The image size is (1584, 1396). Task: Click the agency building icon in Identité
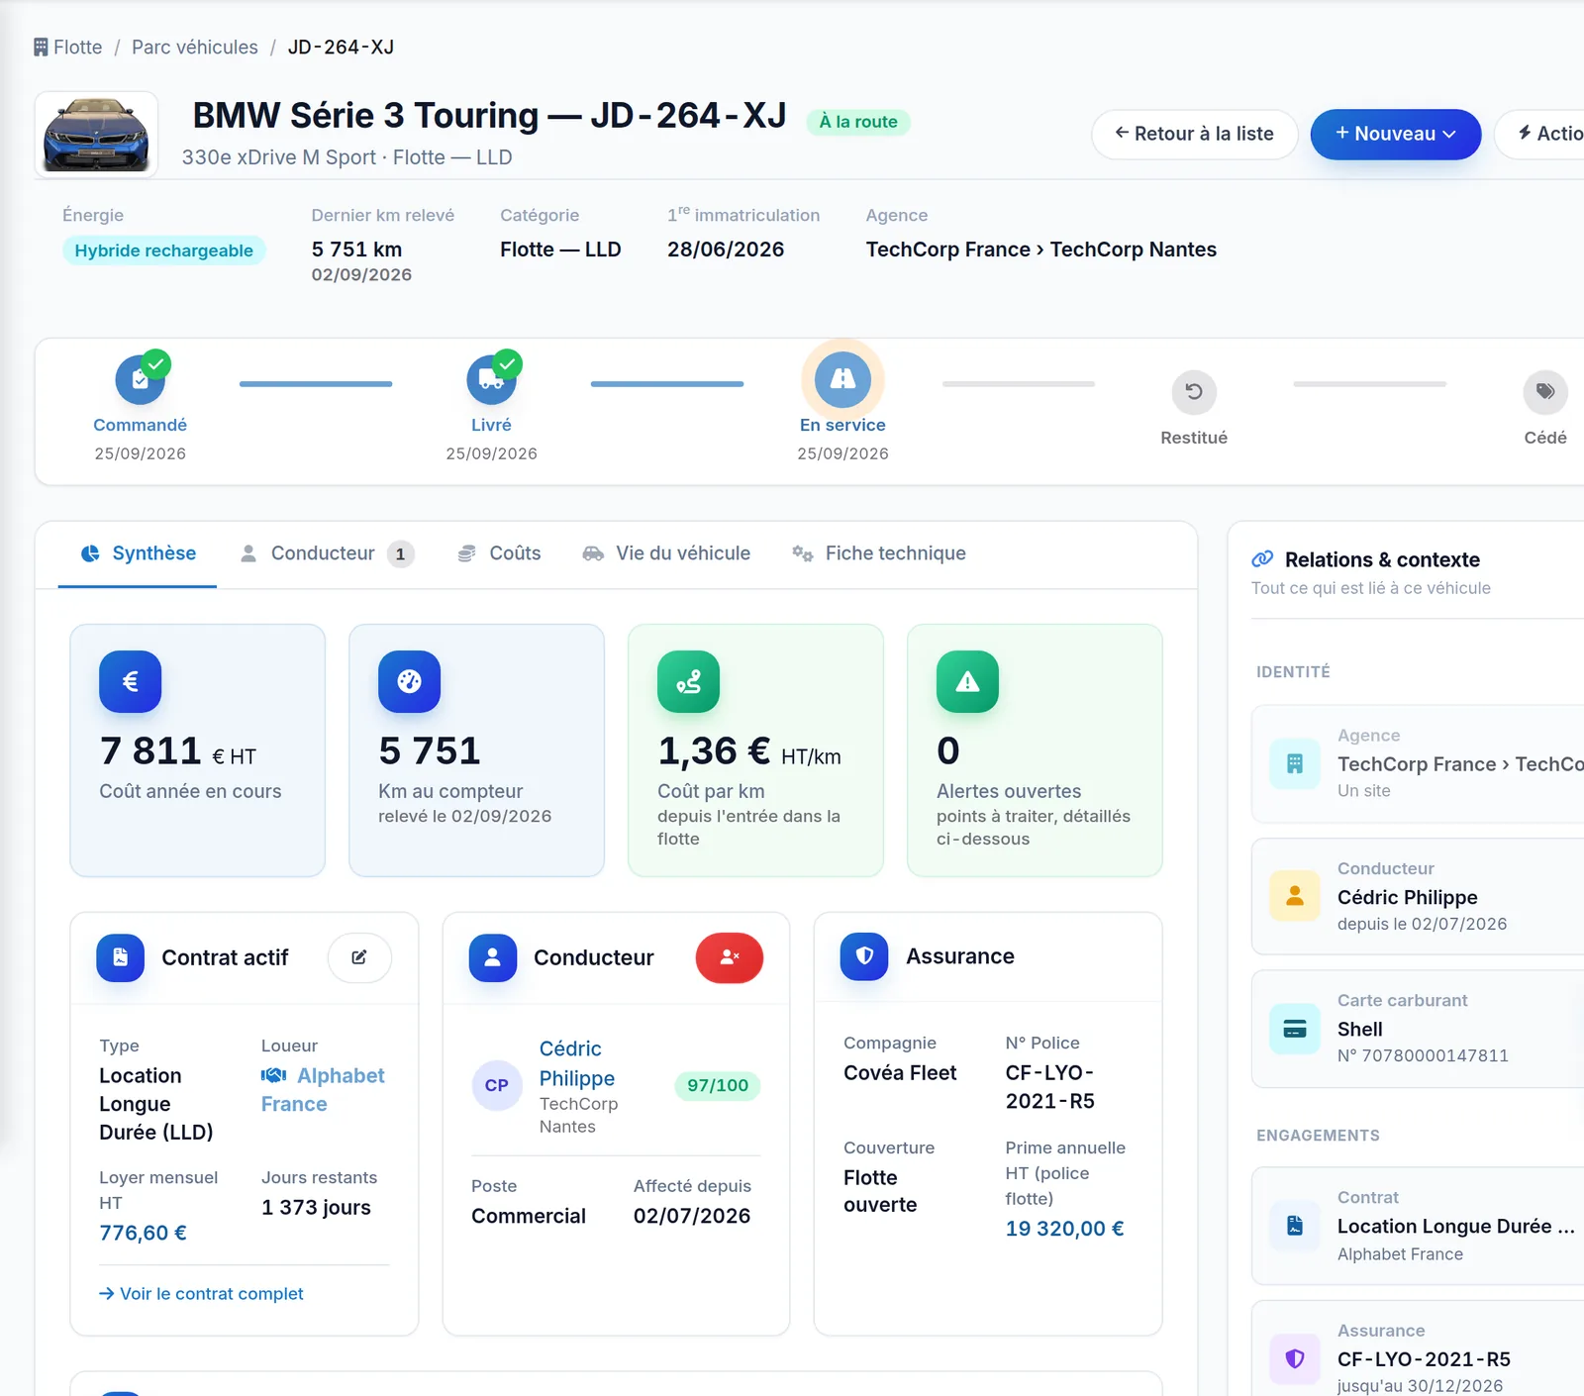(1295, 763)
